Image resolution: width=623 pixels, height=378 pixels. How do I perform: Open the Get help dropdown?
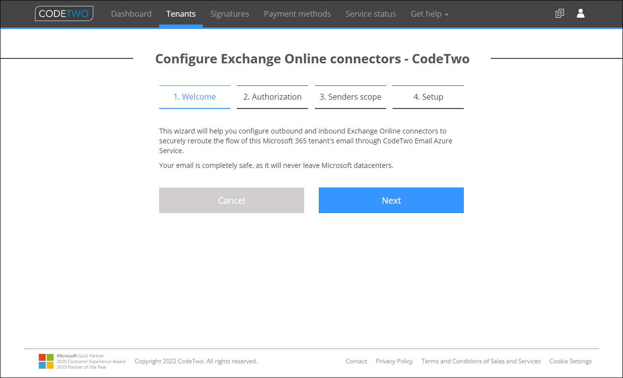click(x=429, y=14)
